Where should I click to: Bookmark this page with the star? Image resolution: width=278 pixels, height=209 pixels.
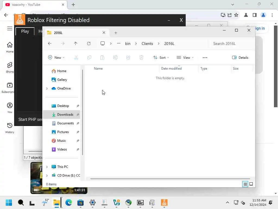point(236,15)
